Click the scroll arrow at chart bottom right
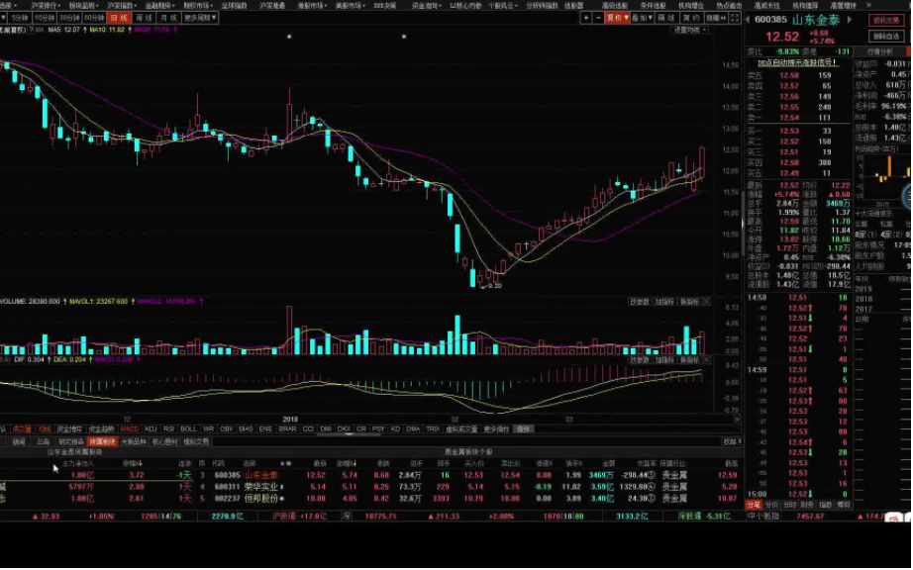This screenshot has width=913, height=570. 737,419
